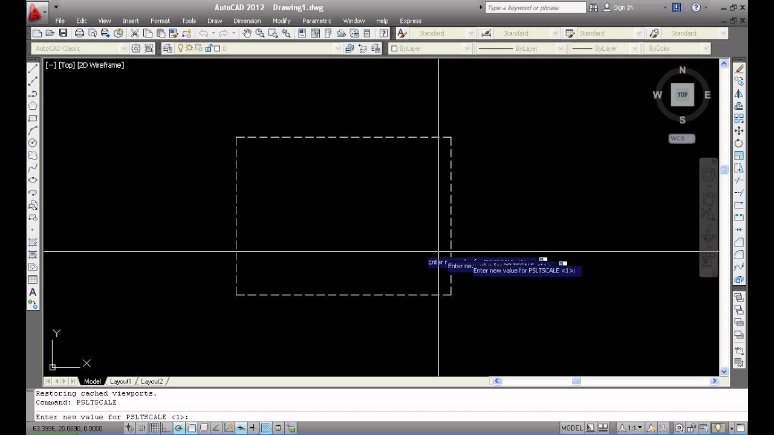Select the Rotate modify tool
Image resolution: width=774 pixels, height=435 pixels.
pyautogui.click(x=739, y=143)
